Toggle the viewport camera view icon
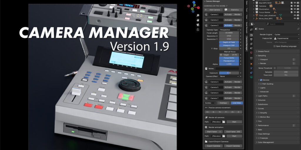This screenshot has width=301, height=150. pos(198,25)
